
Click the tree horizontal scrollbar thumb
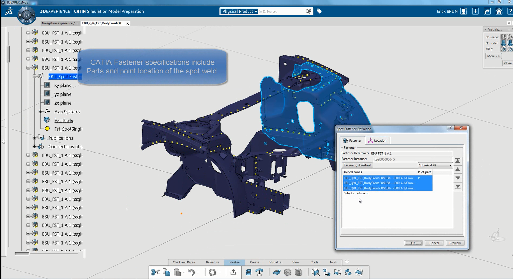point(22,254)
